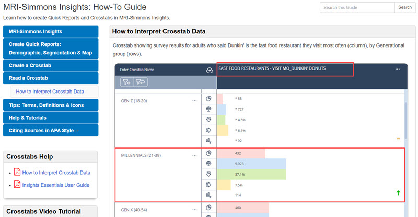This screenshot has width=418, height=217.
Task: Open three-dot menu for GEN X (40-54) row
Action: click(194, 210)
